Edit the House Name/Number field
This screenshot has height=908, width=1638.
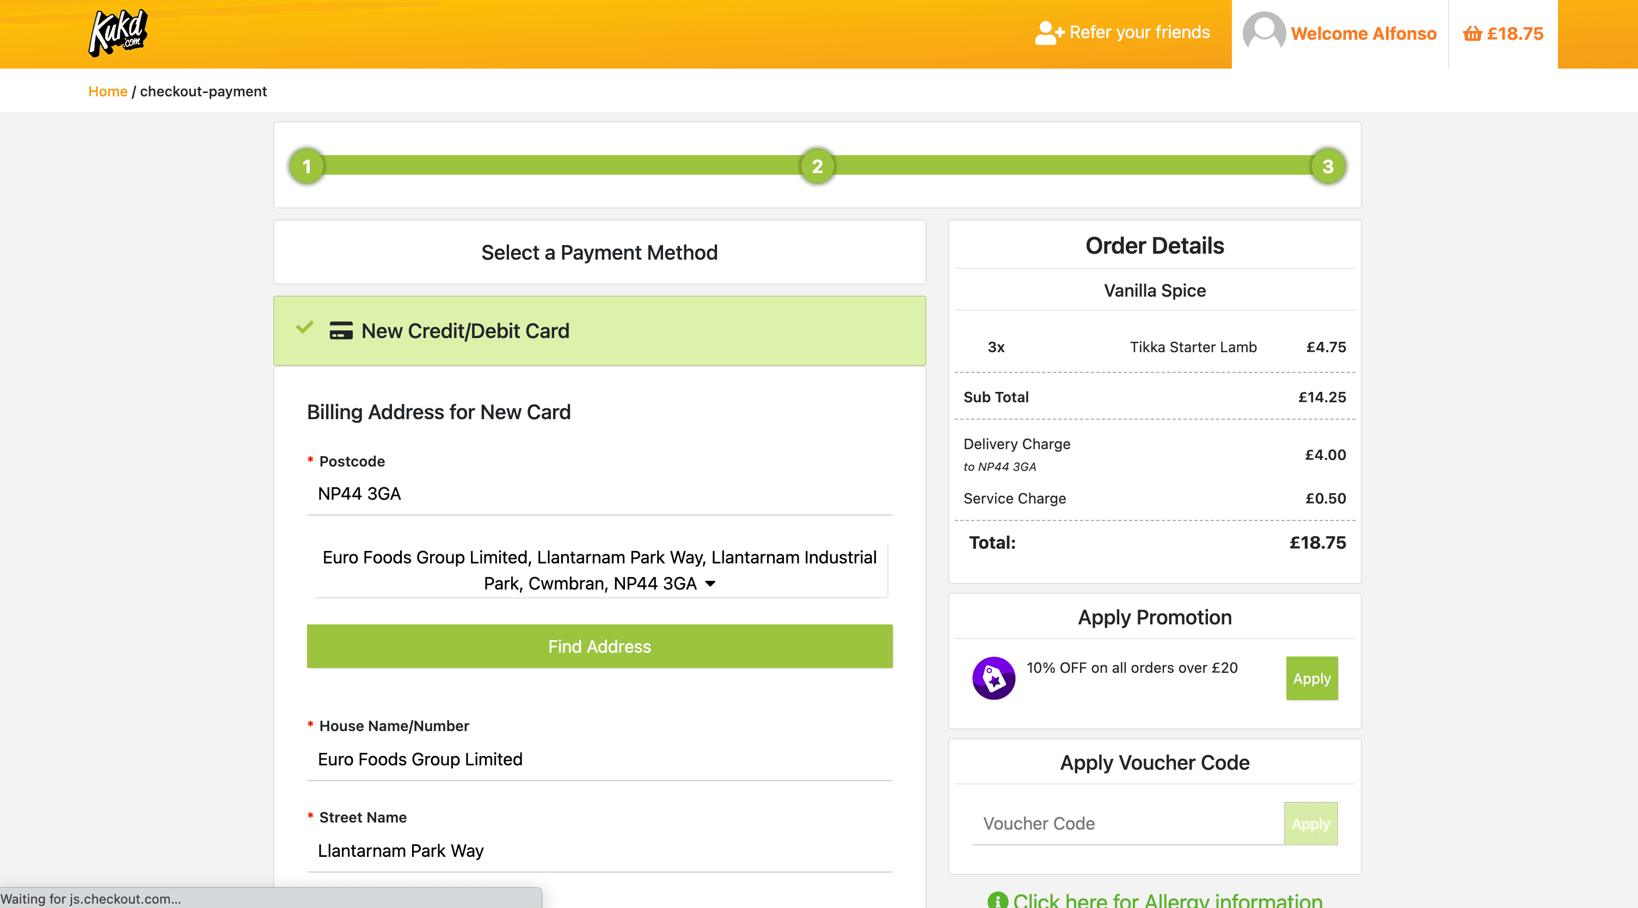coord(599,759)
